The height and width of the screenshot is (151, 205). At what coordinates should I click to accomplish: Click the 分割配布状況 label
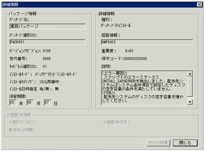117,122
